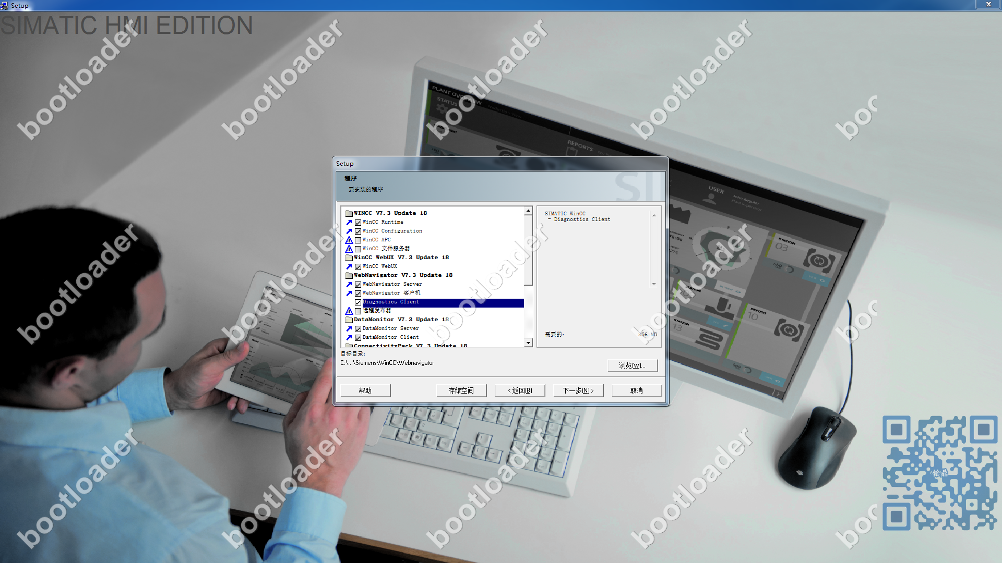
Task: Click description pane scroll up arrow
Action: click(654, 215)
